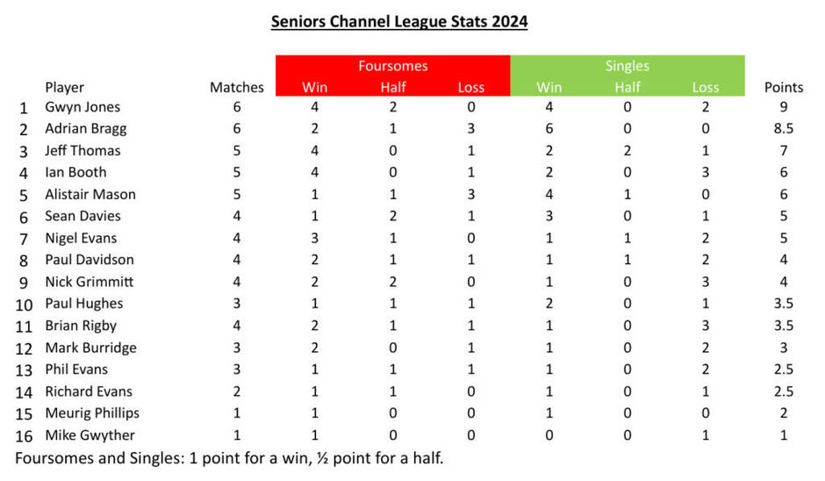This screenshot has height=481, width=825.
Task: Click the scoring rules footnote text
Action: click(x=235, y=457)
